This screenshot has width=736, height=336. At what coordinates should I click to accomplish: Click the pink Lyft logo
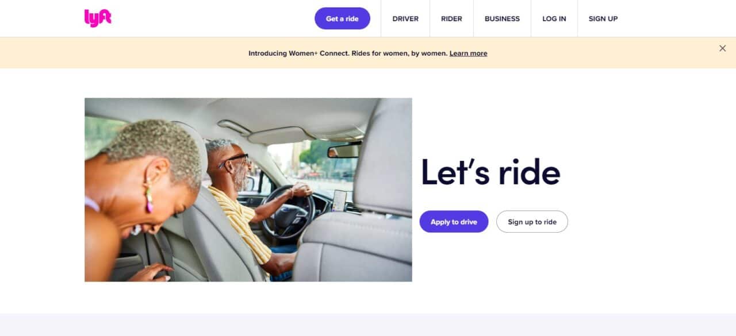(x=98, y=18)
